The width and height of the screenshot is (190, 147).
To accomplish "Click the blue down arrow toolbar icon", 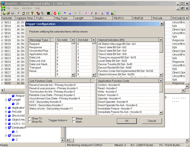I will pos(70,13).
